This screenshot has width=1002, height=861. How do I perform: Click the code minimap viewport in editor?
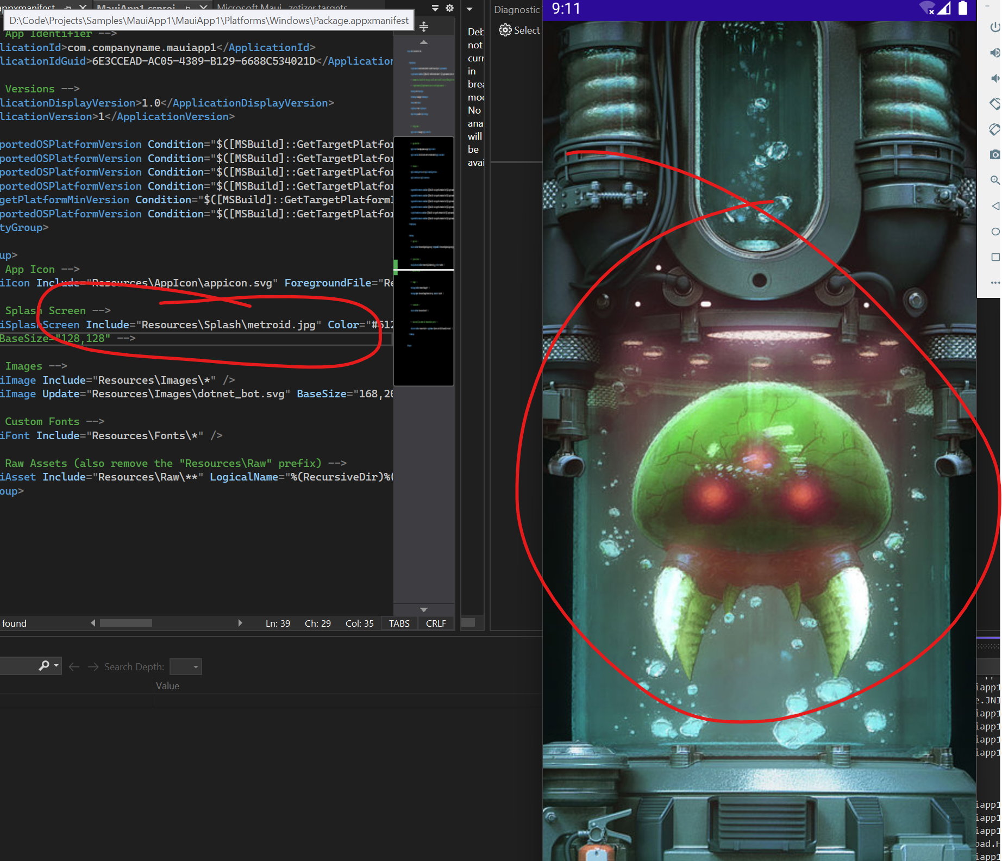point(424,261)
